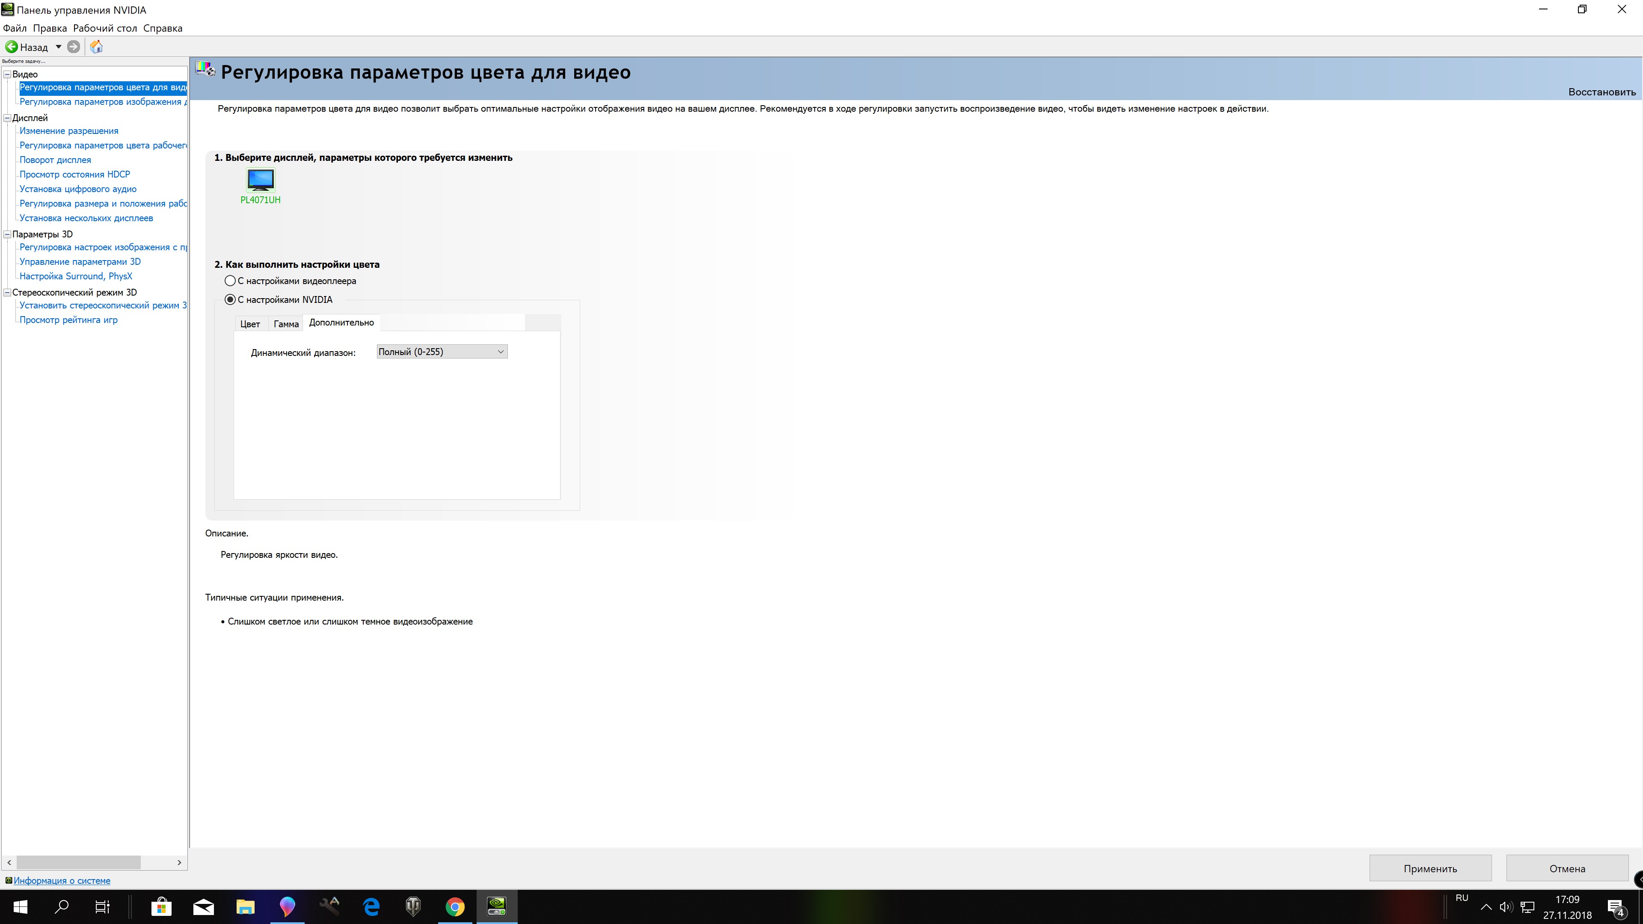This screenshot has width=1643, height=924.
Task: Click the Home icon in toolbar
Action: (96, 47)
